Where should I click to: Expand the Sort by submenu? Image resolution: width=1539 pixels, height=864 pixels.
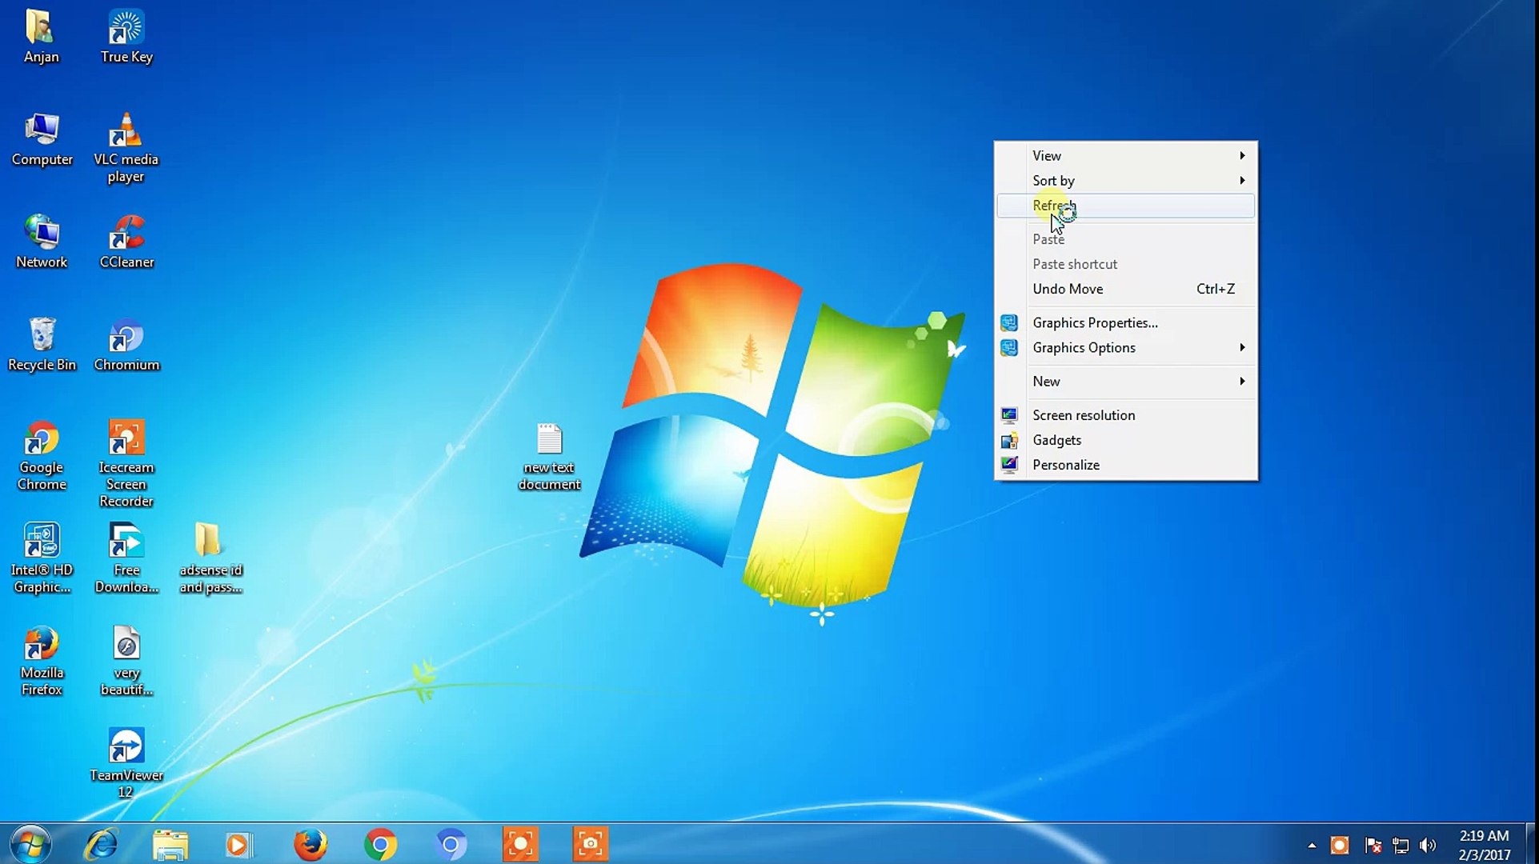pos(1052,180)
